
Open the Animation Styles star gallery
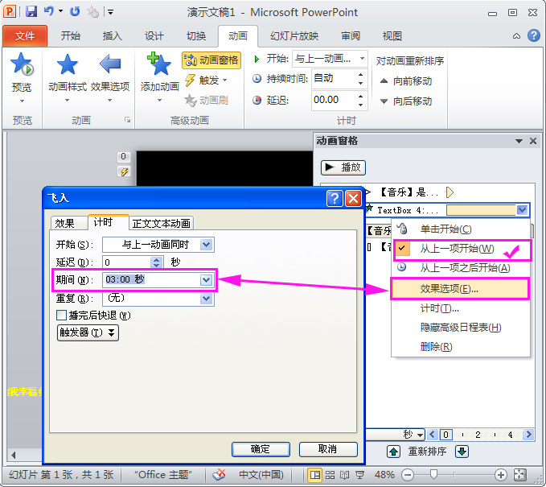coord(68,64)
